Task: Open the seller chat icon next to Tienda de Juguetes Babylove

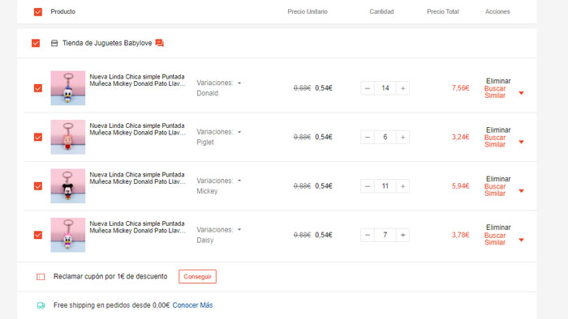Action: coord(159,43)
